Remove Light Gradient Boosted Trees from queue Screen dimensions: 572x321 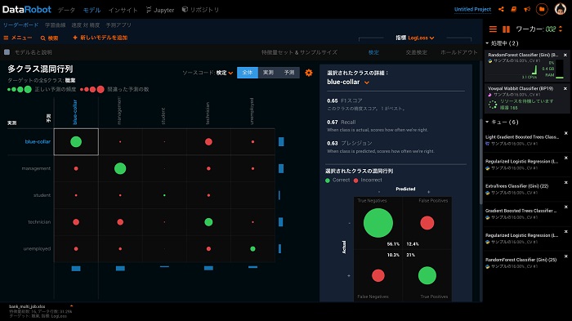coord(565,133)
